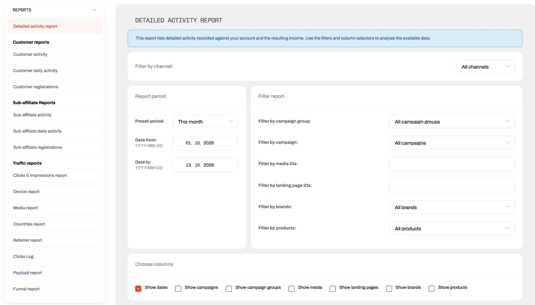Open the Funnel report
The height and width of the screenshot is (305, 535).
pyautogui.click(x=55, y=289)
